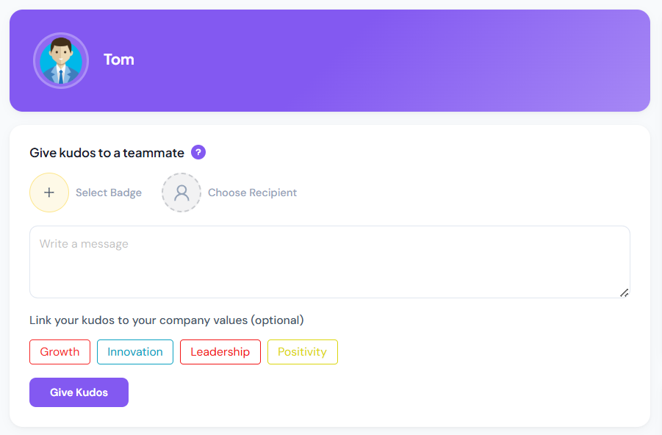The image size is (662, 435).
Task: Click Tom's profile avatar picture
Action: click(x=61, y=61)
